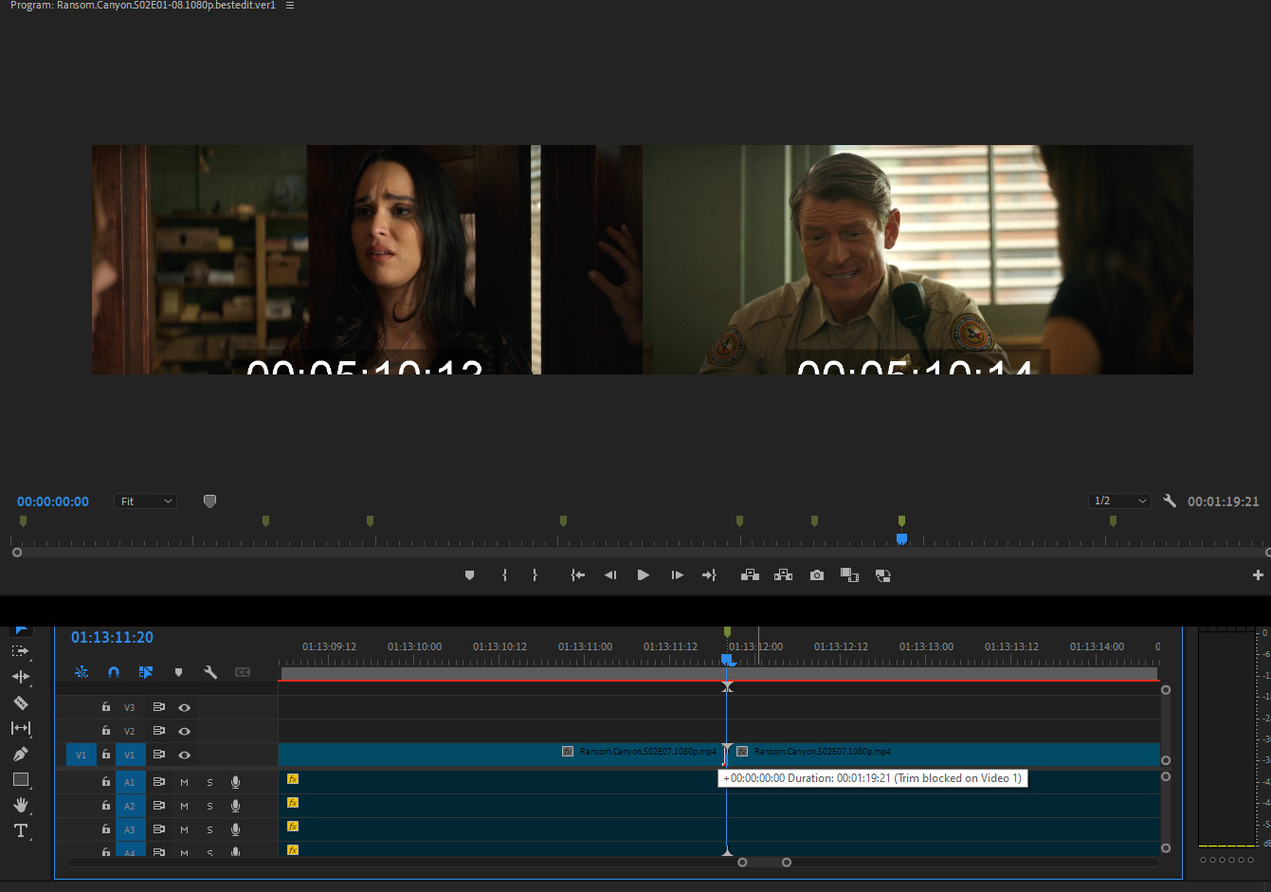This screenshot has height=892, width=1271.
Task: Add marker button beside the Fit dropdown
Action: [x=209, y=501]
